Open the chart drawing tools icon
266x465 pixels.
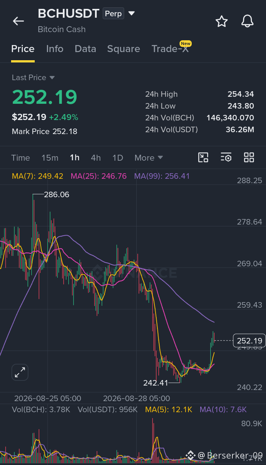(203, 157)
